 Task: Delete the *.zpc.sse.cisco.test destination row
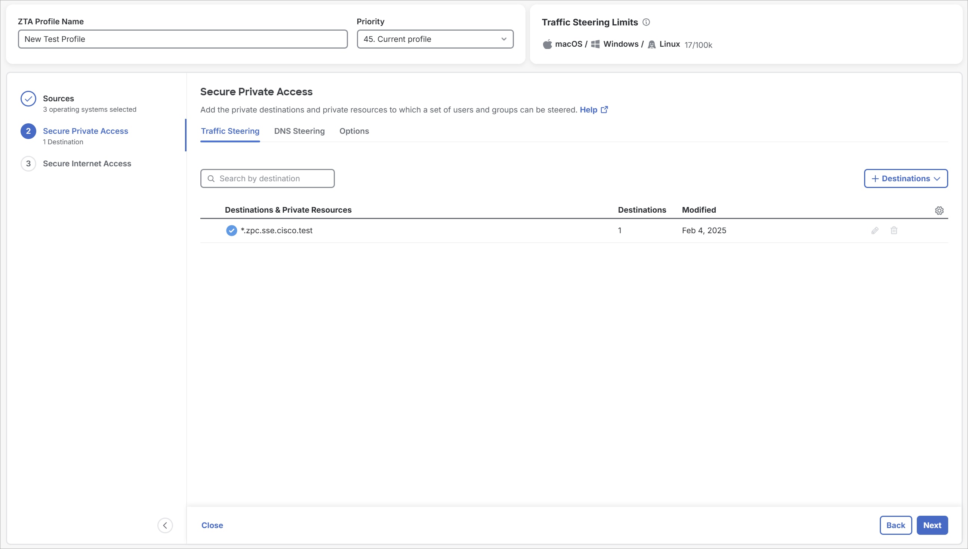(x=894, y=230)
